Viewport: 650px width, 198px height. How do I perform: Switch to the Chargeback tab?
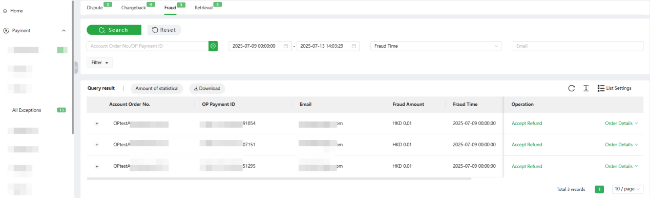[133, 8]
